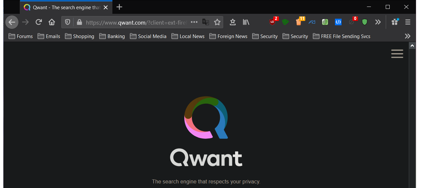Show tracking protection shield info
This screenshot has width=422, height=188.
[68, 22]
